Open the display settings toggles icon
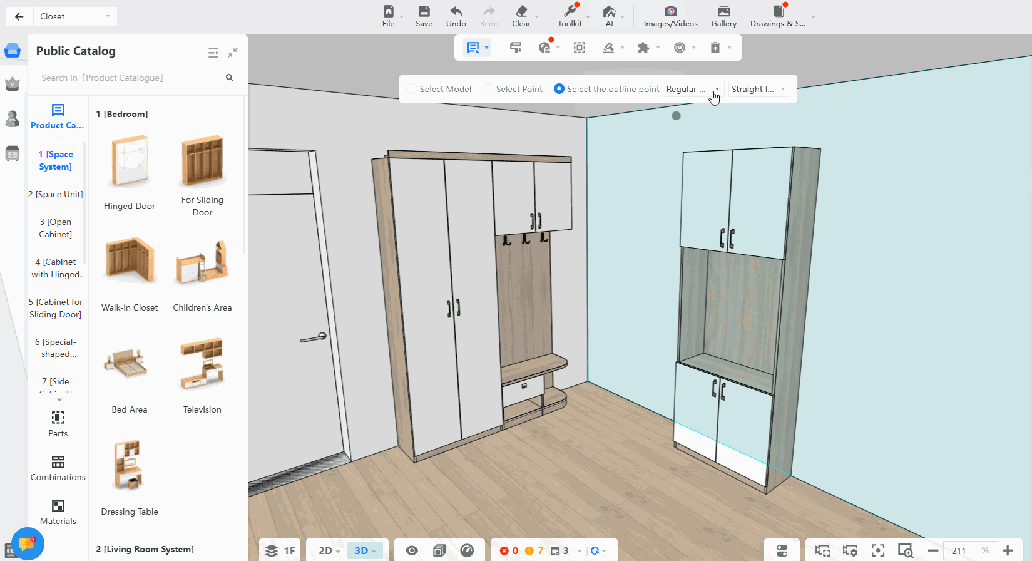This screenshot has height=561, width=1032. coord(782,550)
